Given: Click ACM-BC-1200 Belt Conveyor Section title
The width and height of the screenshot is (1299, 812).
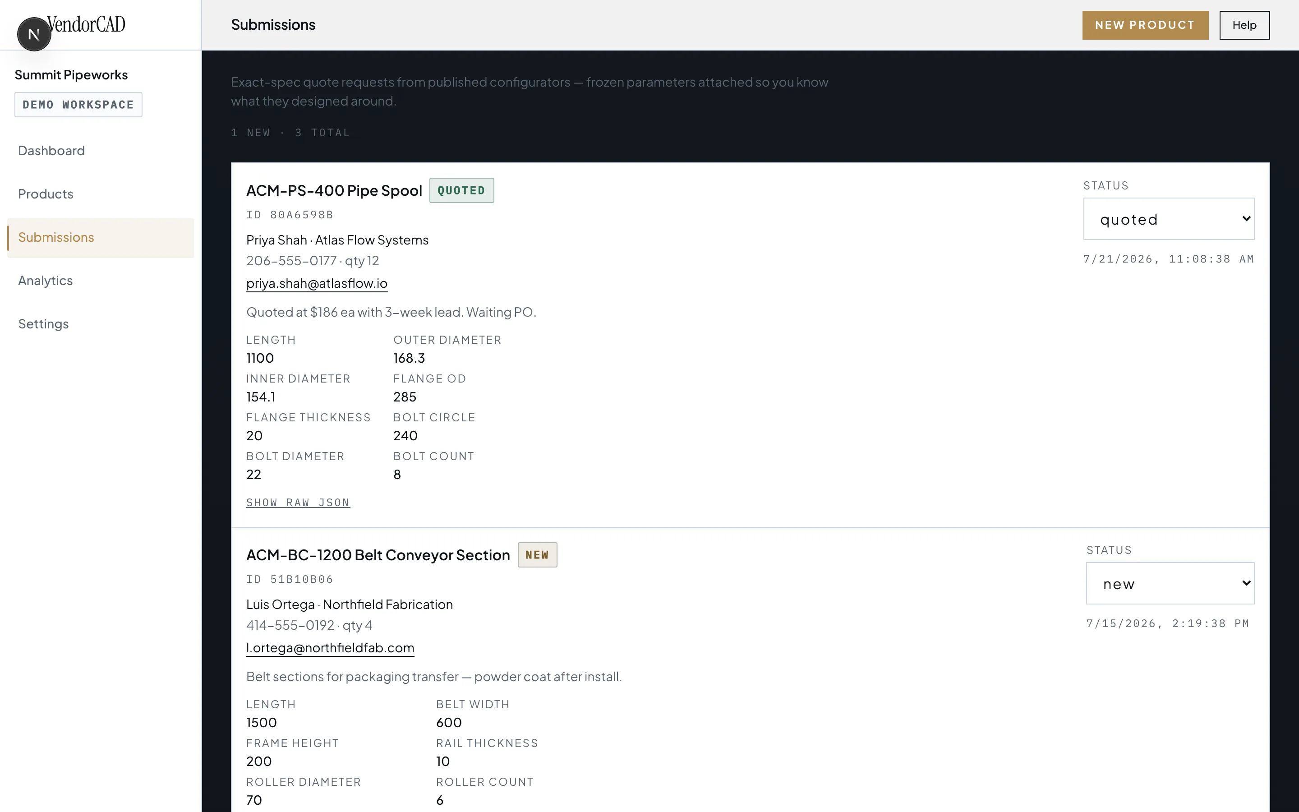Looking at the screenshot, I should tap(378, 555).
